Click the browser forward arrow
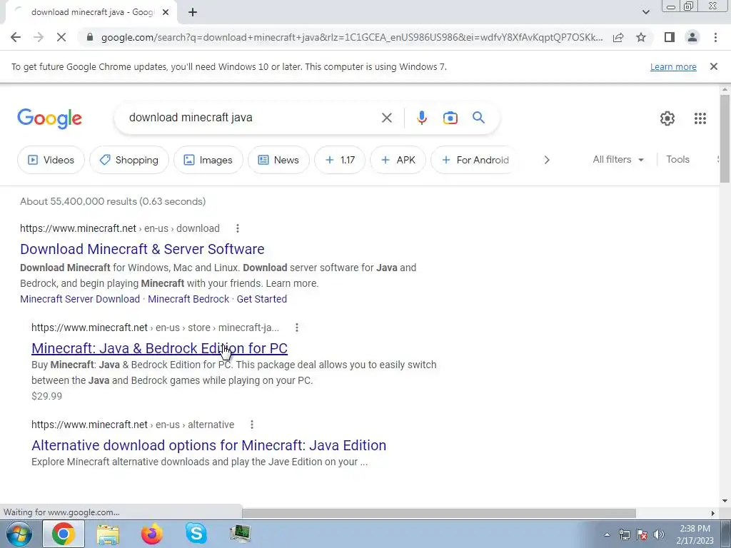731x548 pixels. [39, 37]
